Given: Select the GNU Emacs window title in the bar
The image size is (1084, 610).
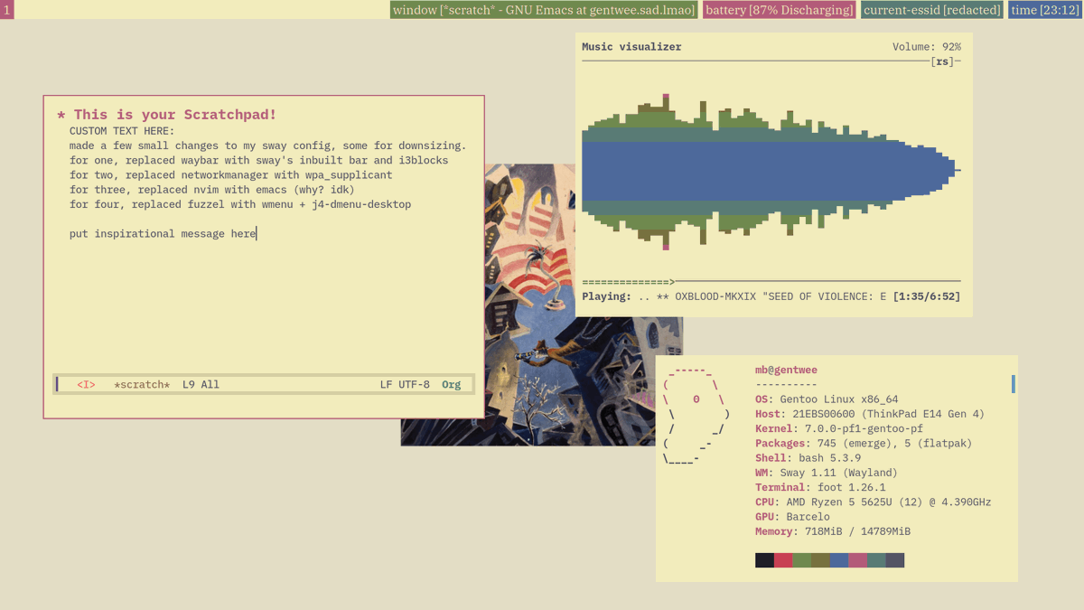Looking at the screenshot, I should click(543, 10).
